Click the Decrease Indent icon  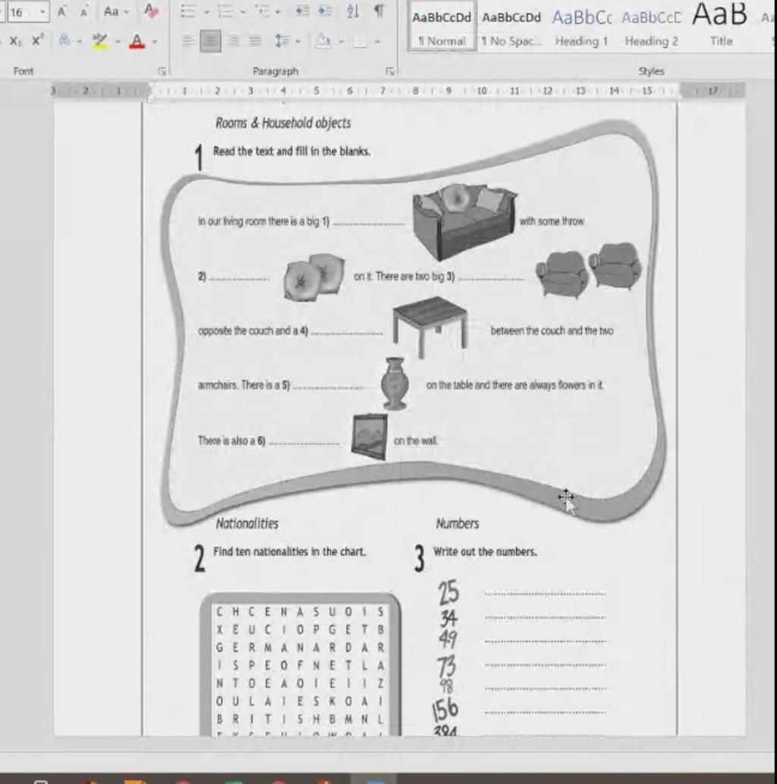302,11
